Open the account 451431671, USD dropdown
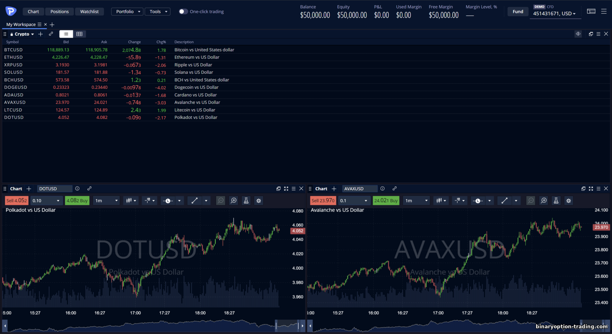Screen dimensions: 612x334 pyautogui.click(x=554, y=13)
